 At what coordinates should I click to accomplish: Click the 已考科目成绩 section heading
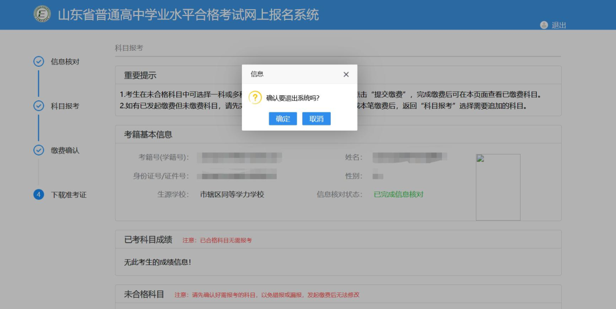coord(148,239)
